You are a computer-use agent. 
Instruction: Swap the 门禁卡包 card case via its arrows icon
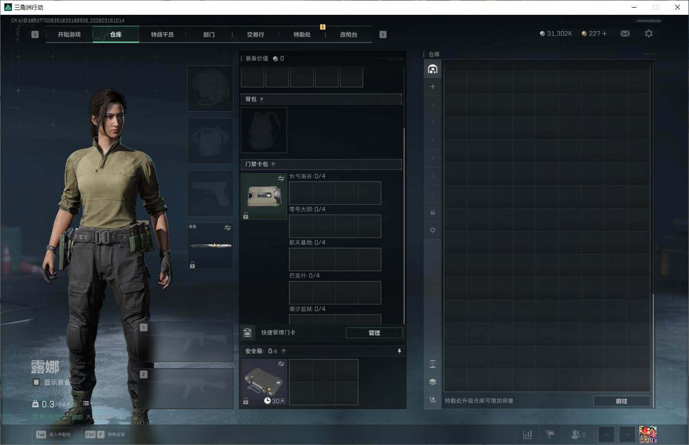point(281,178)
